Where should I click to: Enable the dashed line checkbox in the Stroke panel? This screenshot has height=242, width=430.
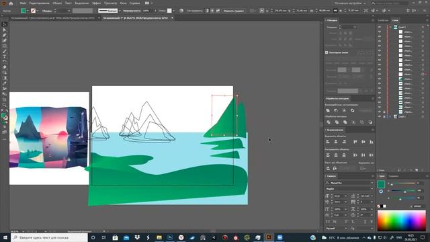327,52
